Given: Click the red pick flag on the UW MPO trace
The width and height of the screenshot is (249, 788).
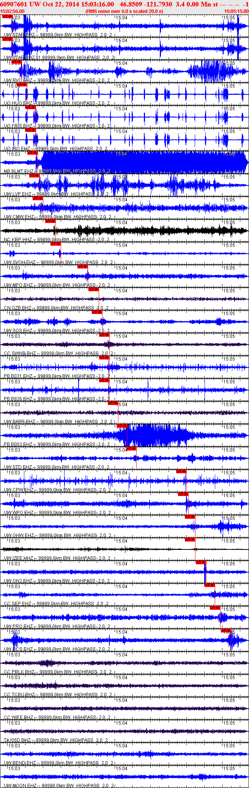Looking at the screenshot, I should click(82, 267).
